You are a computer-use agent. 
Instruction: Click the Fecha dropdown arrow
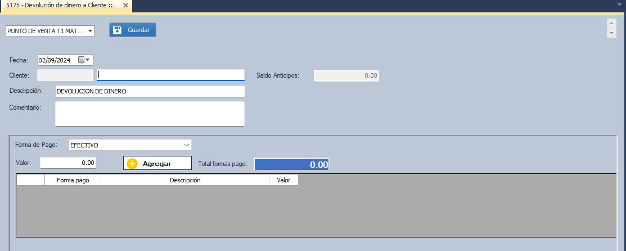point(88,60)
